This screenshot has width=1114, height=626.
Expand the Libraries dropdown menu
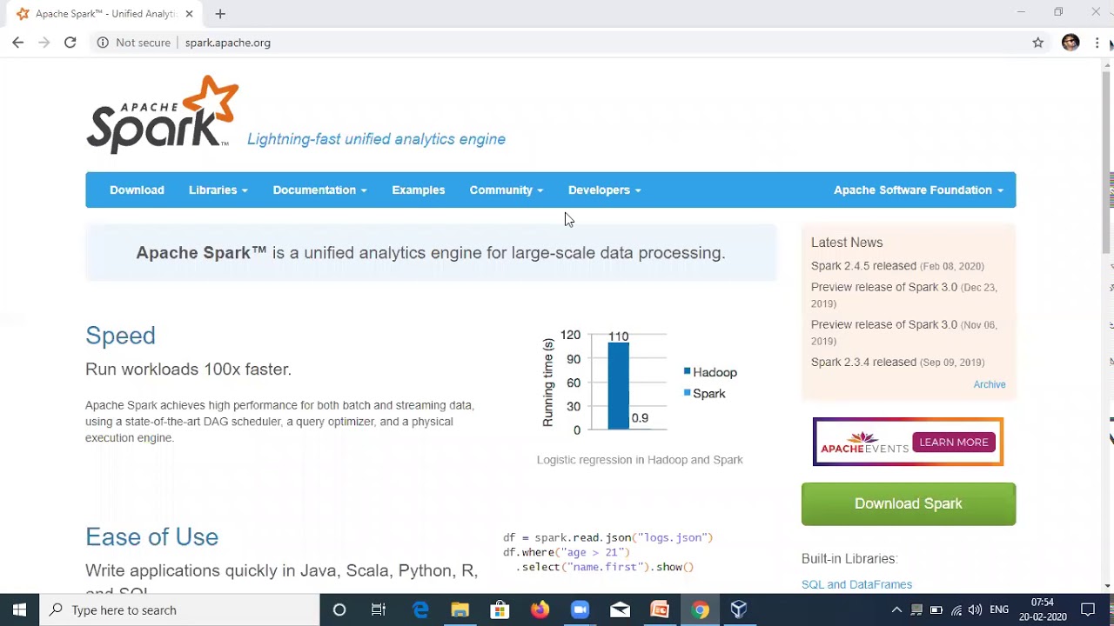point(218,190)
